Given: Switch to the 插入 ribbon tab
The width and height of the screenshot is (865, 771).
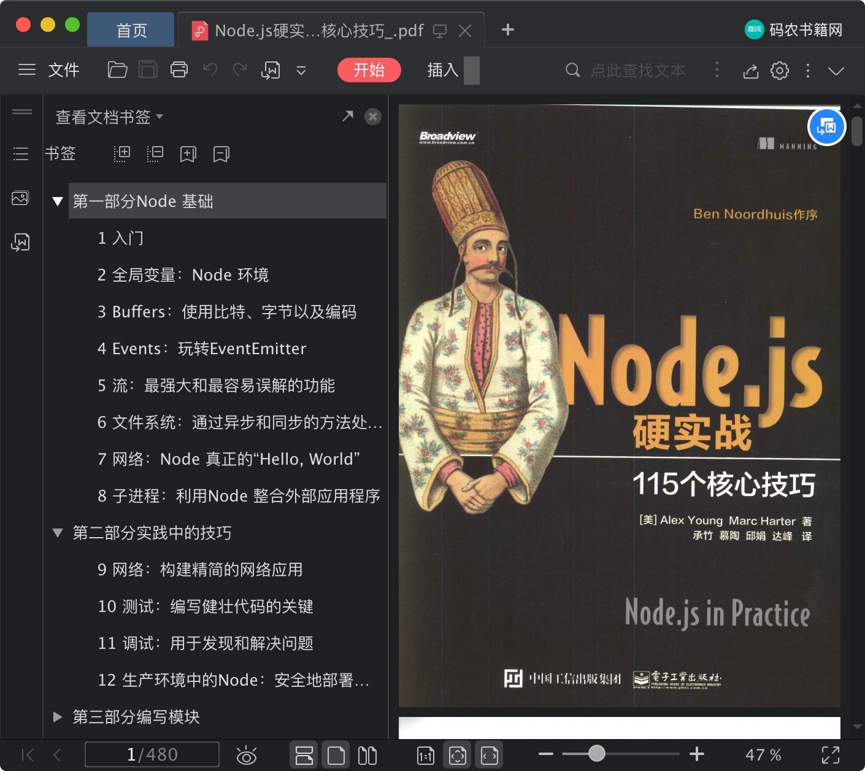Looking at the screenshot, I should tap(443, 70).
